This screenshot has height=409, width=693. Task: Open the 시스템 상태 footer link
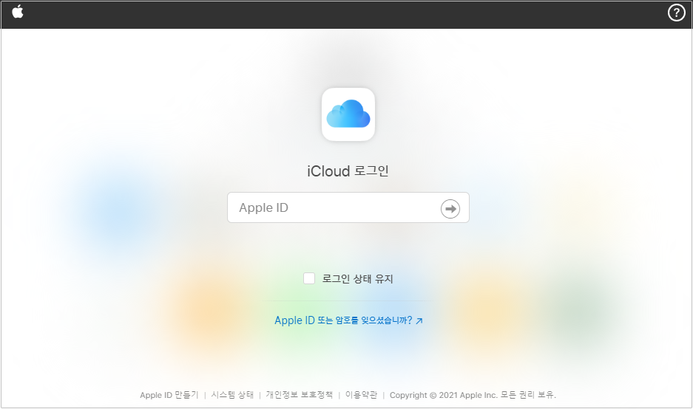(232, 395)
